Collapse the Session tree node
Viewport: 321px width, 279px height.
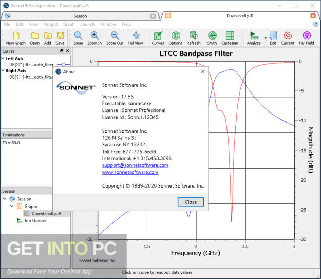click(x=5, y=199)
